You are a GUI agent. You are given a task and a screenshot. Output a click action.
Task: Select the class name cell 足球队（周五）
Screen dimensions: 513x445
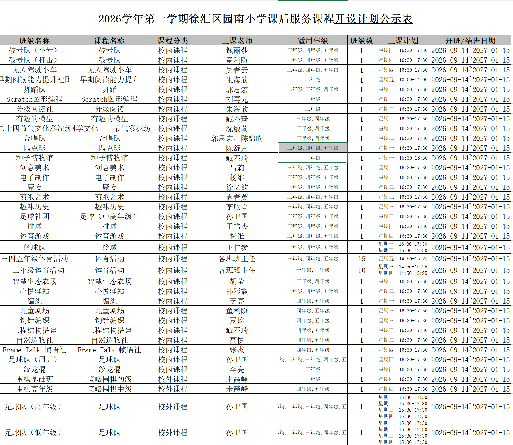click(x=35, y=360)
